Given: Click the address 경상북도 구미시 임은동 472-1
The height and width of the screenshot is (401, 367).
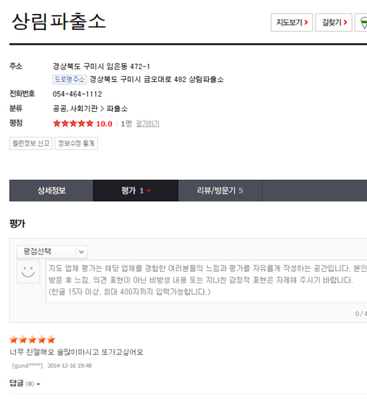Looking at the screenshot, I should coord(101,67).
